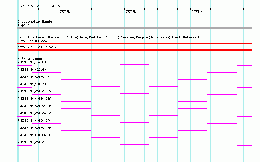
Task: Select transcript ANKS1B|NM_001204068
Action: (x=34, y=135)
